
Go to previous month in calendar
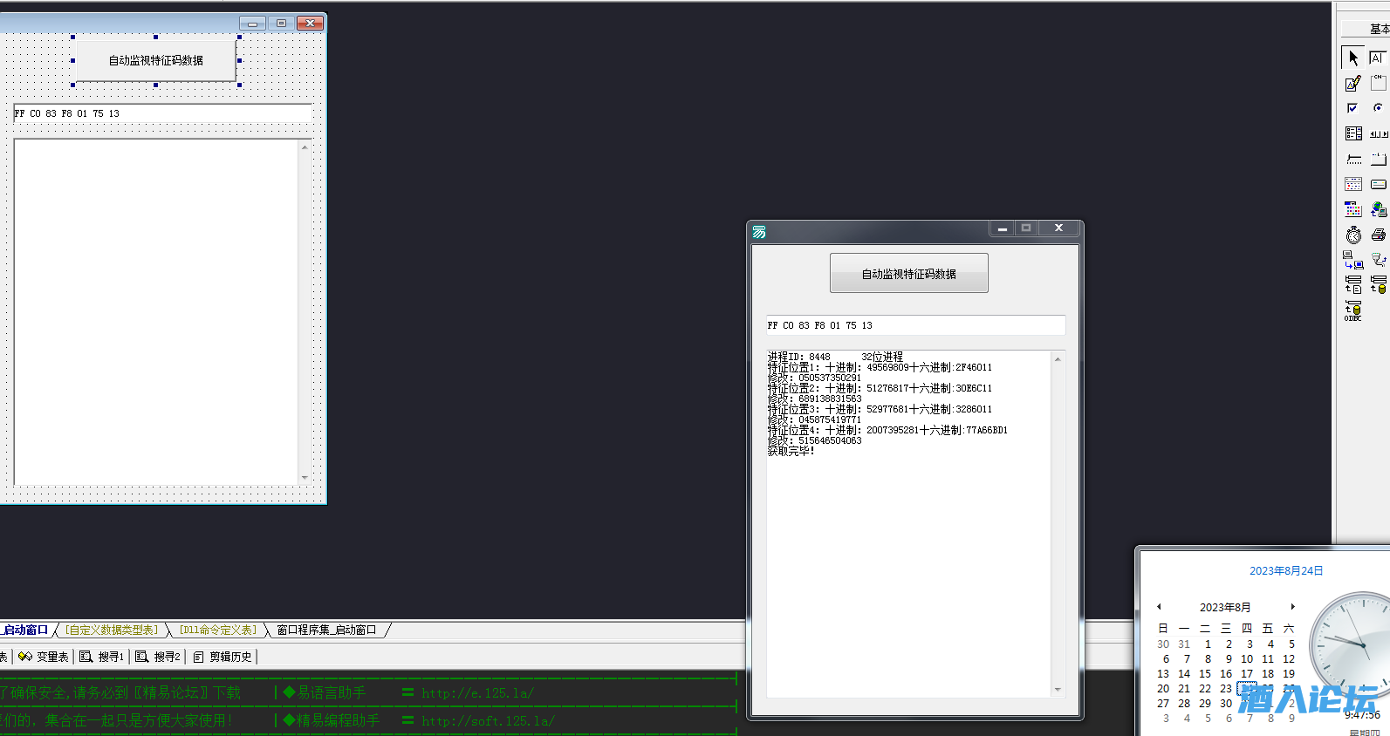1159,607
